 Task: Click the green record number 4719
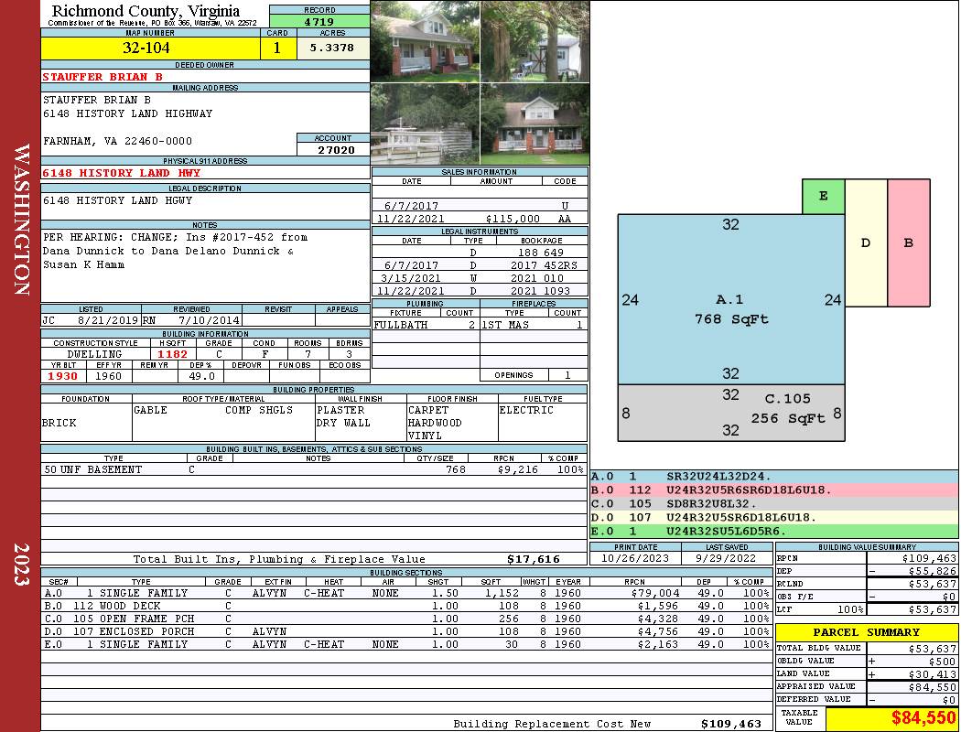319,20
